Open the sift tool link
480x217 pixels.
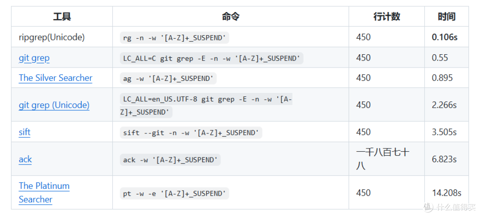coord(24,132)
